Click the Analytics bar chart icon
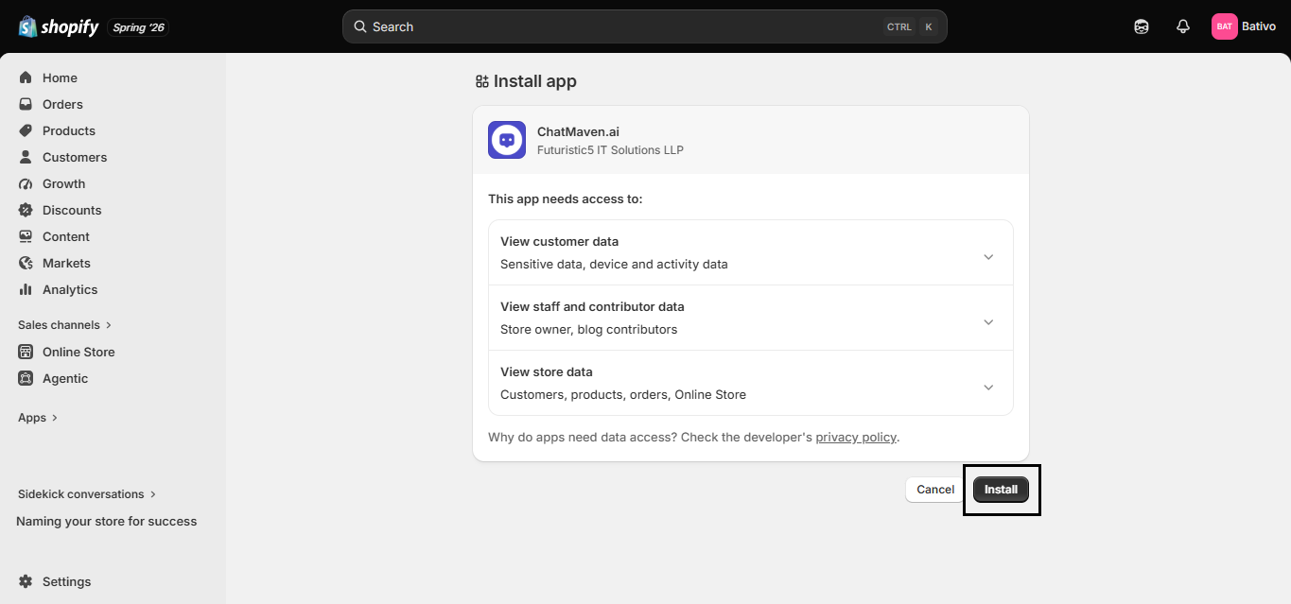The height and width of the screenshot is (604, 1291). [26, 289]
